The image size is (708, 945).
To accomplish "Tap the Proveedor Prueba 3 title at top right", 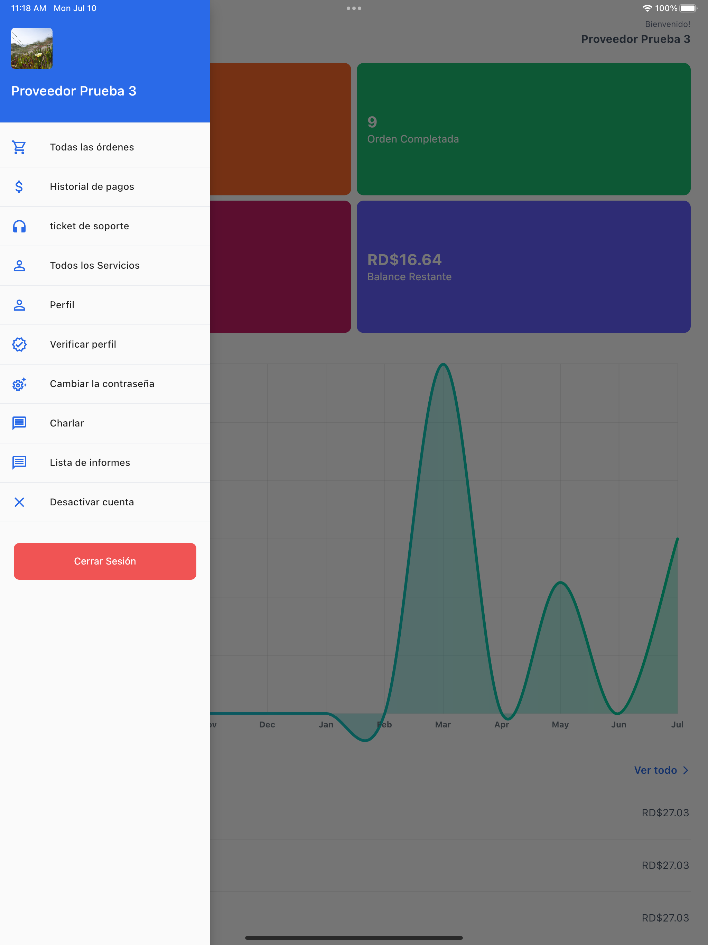I will pos(636,39).
